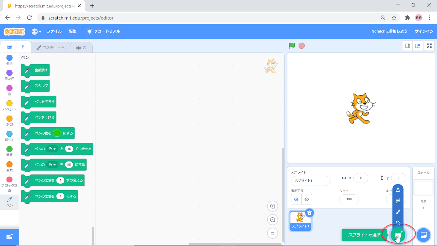Select the イベント block category
437x246 pixels.
[x=10, y=106]
